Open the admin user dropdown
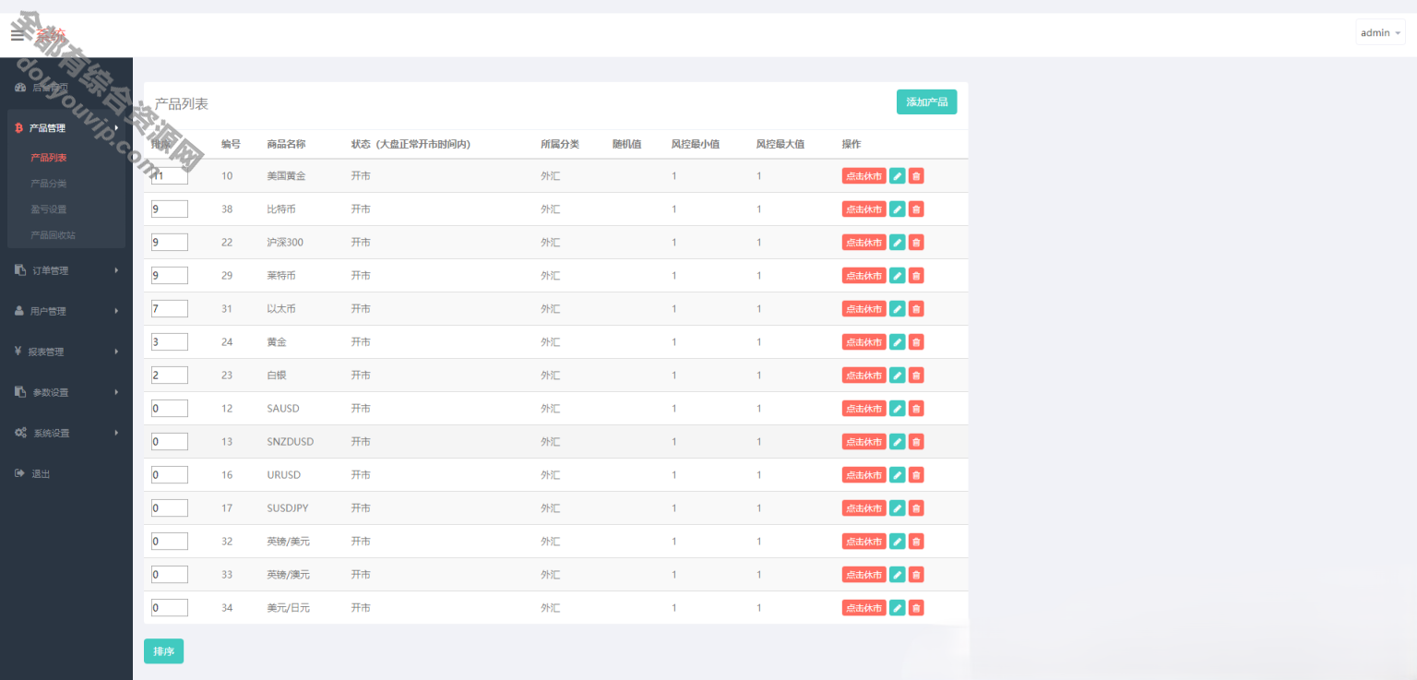The width and height of the screenshot is (1417, 680). click(1380, 32)
